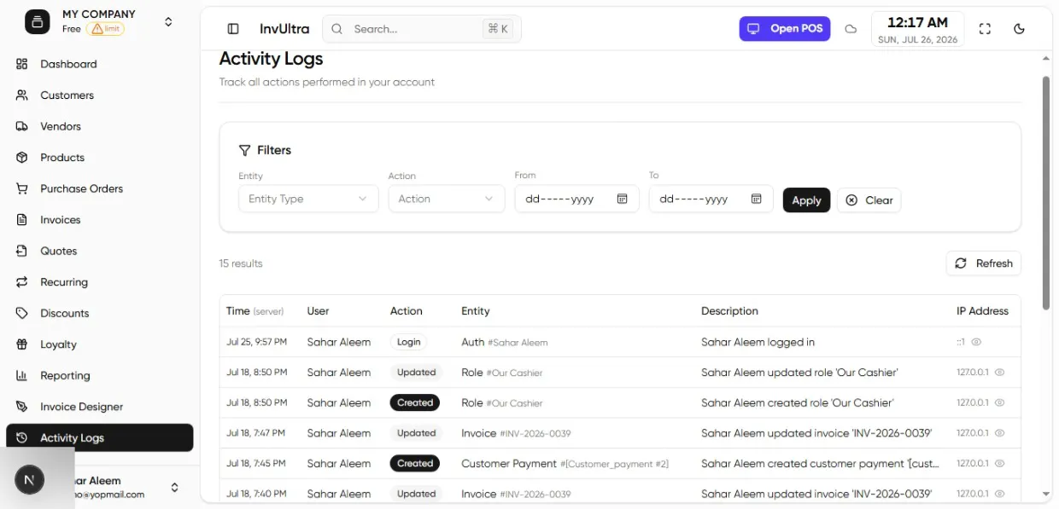Open the Action filter dropdown
The width and height of the screenshot is (1059, 509).
[446, 199]
